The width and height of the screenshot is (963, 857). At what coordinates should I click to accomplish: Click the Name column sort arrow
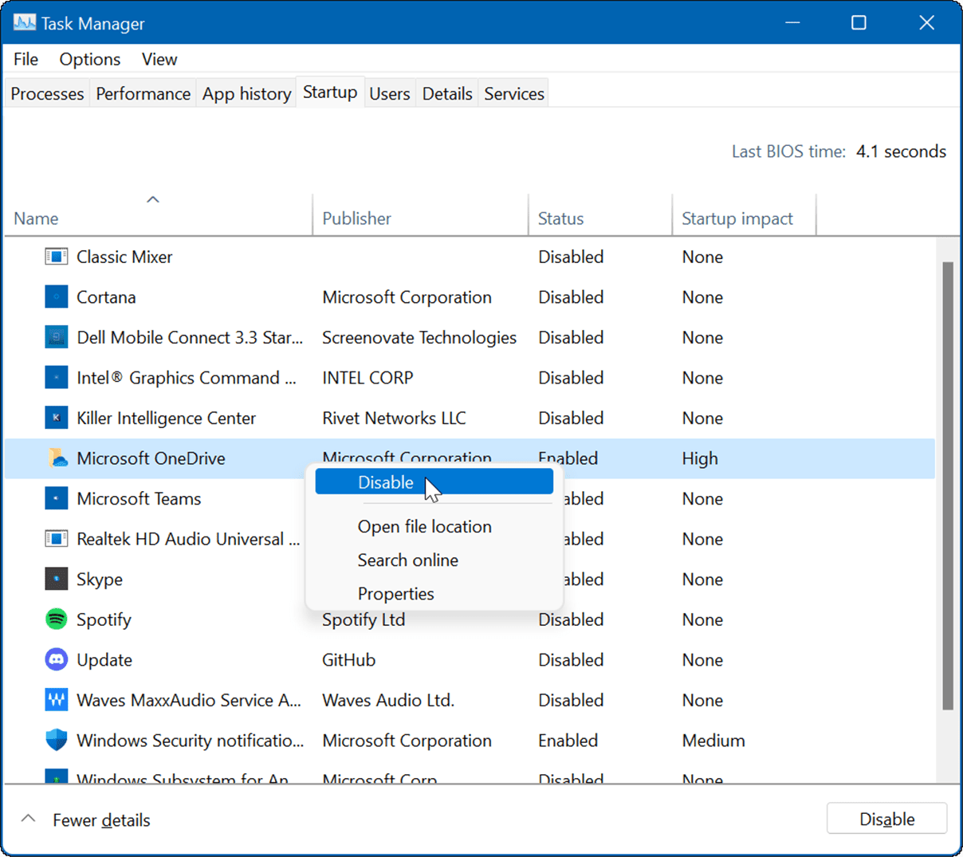153,199
